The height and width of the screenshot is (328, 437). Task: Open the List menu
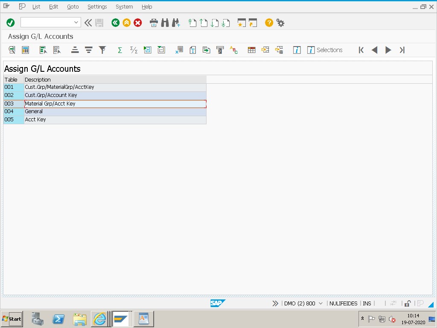(x=36, y=7)
